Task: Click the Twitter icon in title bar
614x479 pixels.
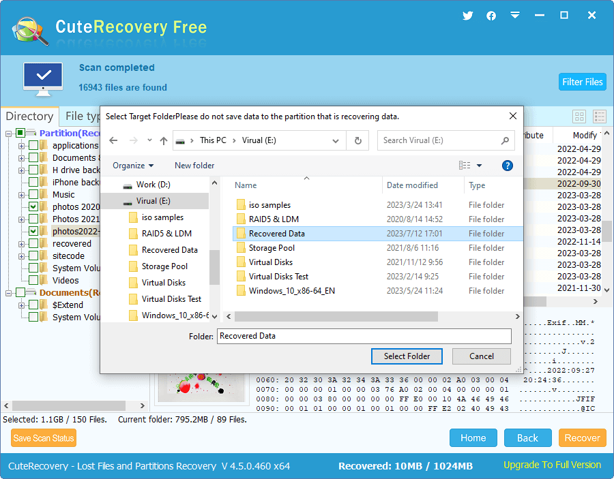Action: (467, 16)
